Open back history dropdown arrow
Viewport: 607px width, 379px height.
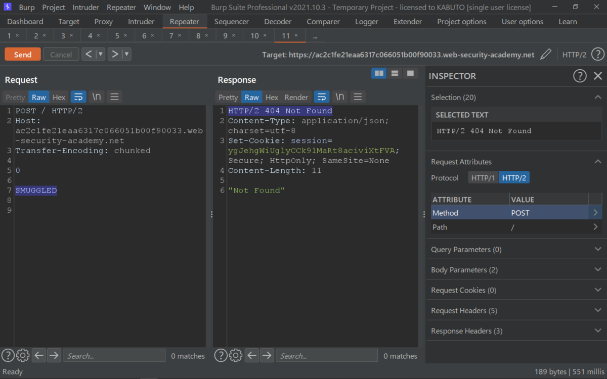pyautogui.click(x=100, y=54)
